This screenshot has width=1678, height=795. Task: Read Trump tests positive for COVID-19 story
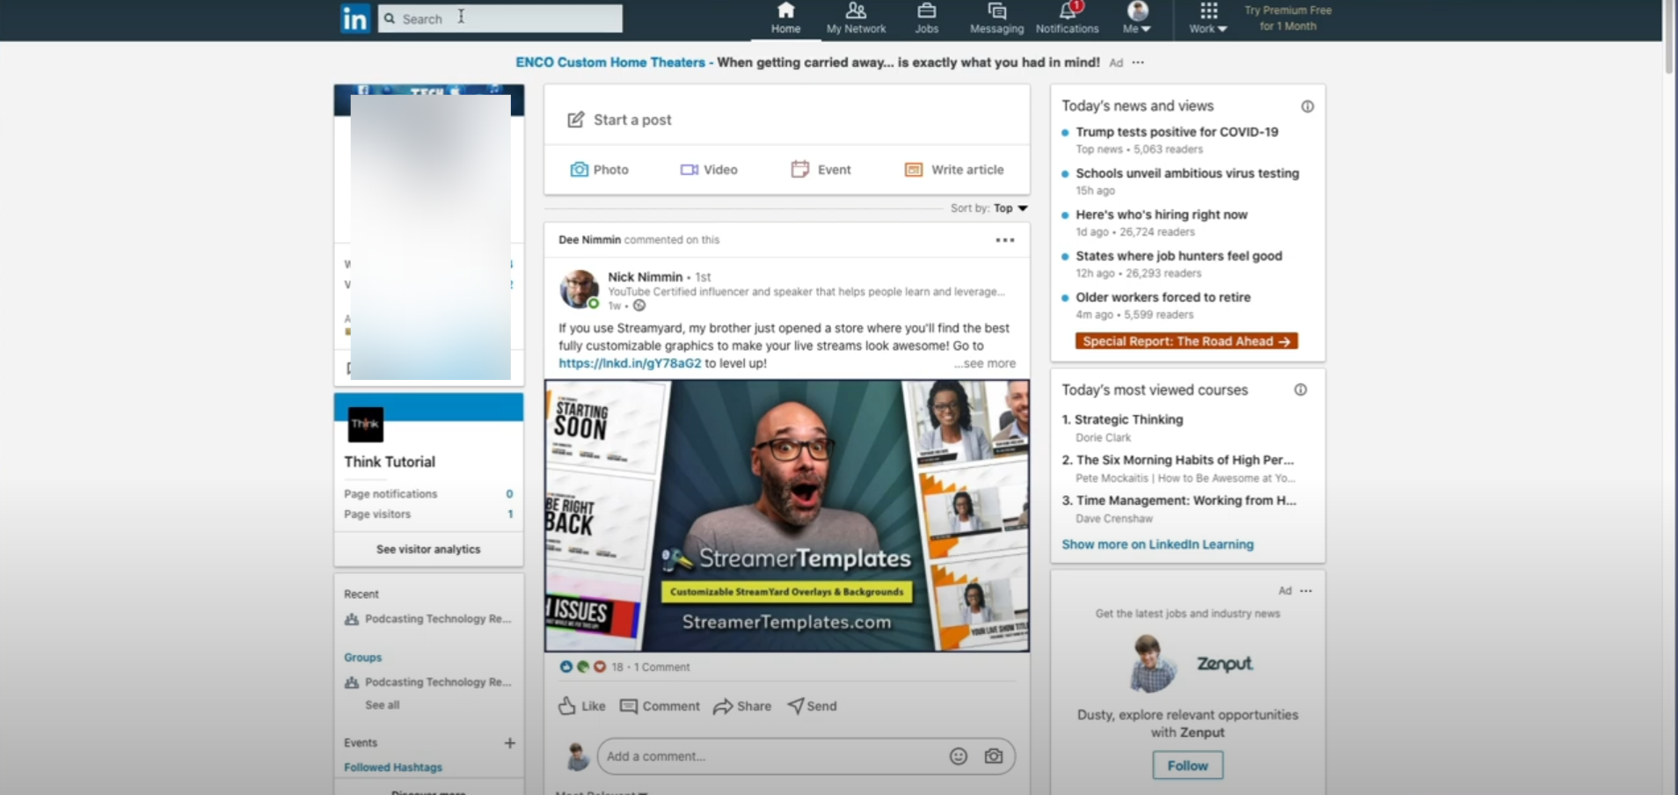pos(1177,132)
